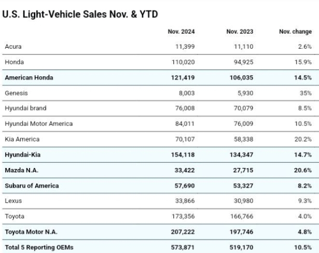Click the Mazda N.A. row label

click(x=21, y=170)
